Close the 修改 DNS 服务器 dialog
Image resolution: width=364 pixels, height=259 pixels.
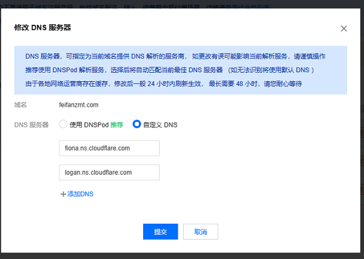(x=344, y=29)
